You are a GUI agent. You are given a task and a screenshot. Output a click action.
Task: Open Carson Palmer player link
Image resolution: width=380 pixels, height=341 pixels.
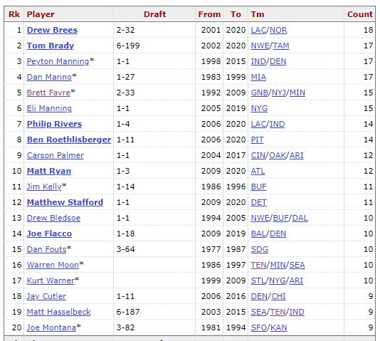pos(56,155)
